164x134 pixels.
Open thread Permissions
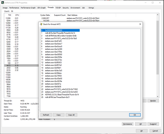(128, 124)
